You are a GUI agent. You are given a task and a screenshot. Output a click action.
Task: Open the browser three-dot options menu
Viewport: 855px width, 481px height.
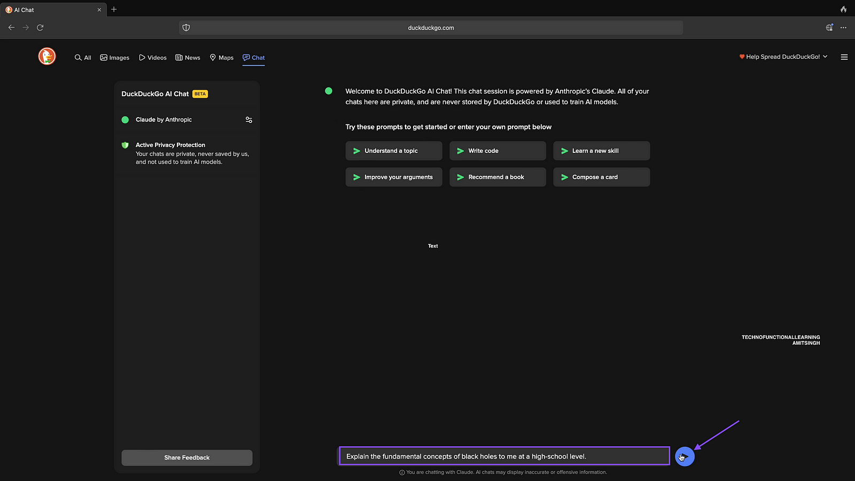843,28
